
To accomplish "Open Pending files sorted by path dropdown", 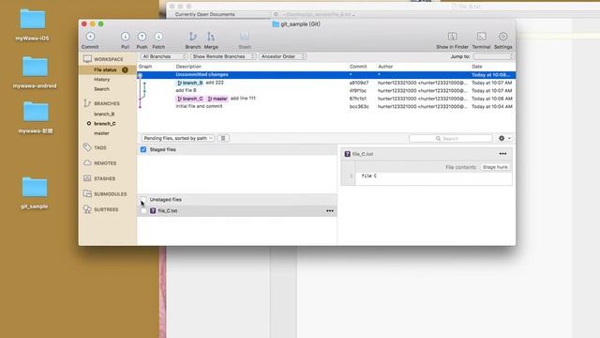I will [177, 138].
